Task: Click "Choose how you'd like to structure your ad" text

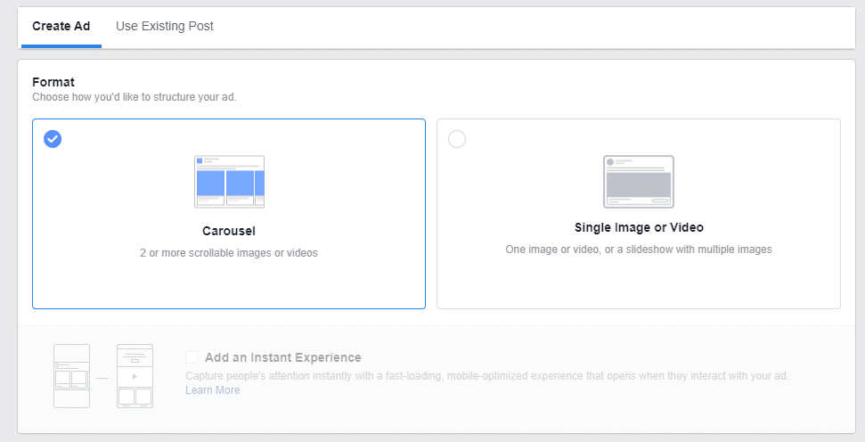Action: pos(134,96)
